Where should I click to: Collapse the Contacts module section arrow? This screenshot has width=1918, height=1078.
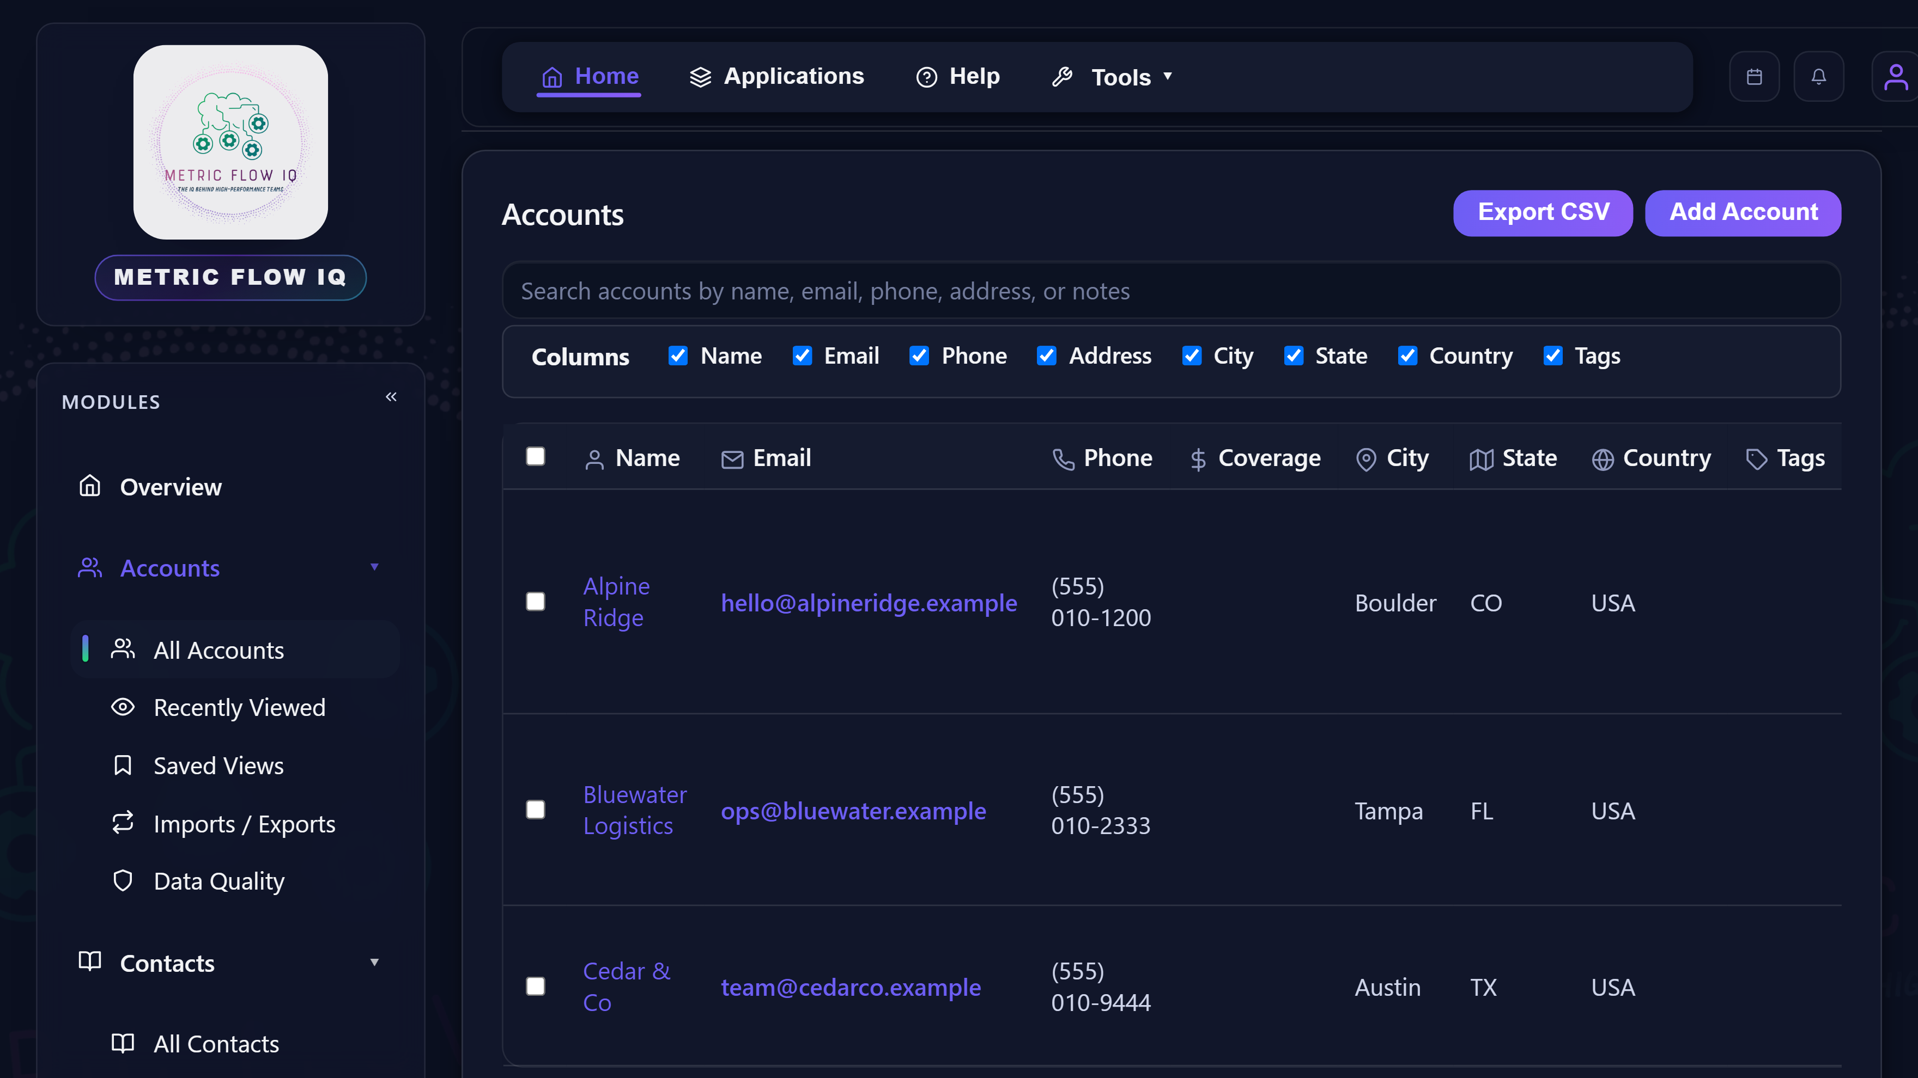click(x=374, y=963)
